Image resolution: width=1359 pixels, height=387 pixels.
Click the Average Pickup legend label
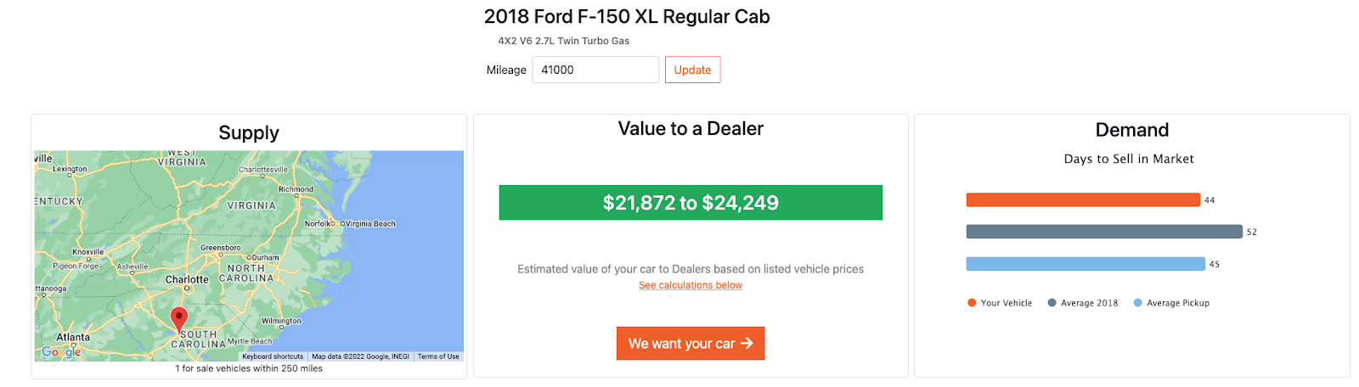coord(1178,303)
